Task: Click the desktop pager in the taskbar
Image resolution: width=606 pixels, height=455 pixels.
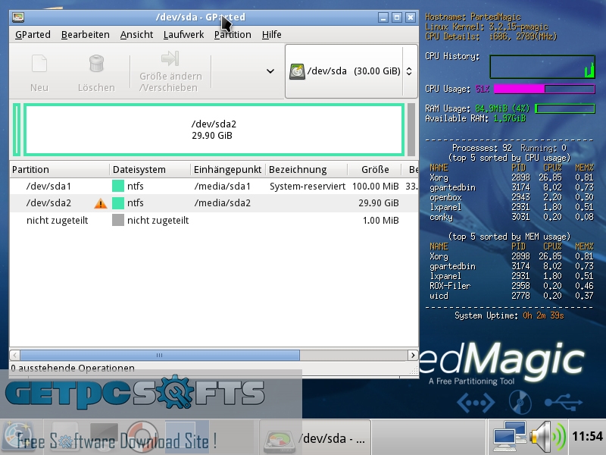Action: pyautogui.click(x=187, y=438)
